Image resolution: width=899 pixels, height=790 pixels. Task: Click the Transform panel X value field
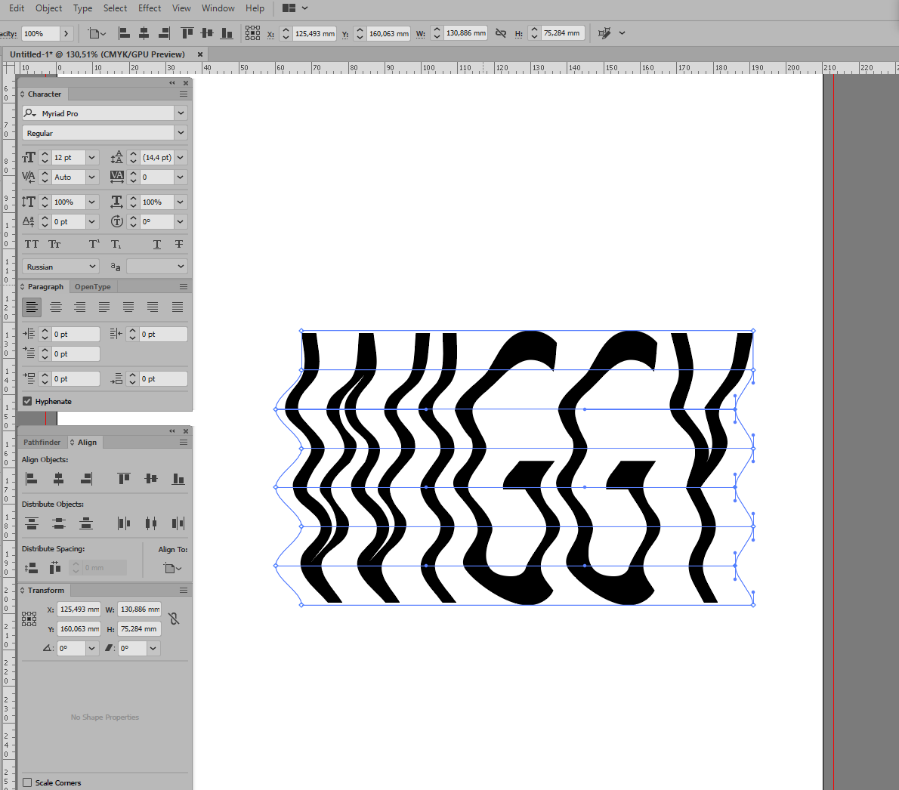point(79,609)
